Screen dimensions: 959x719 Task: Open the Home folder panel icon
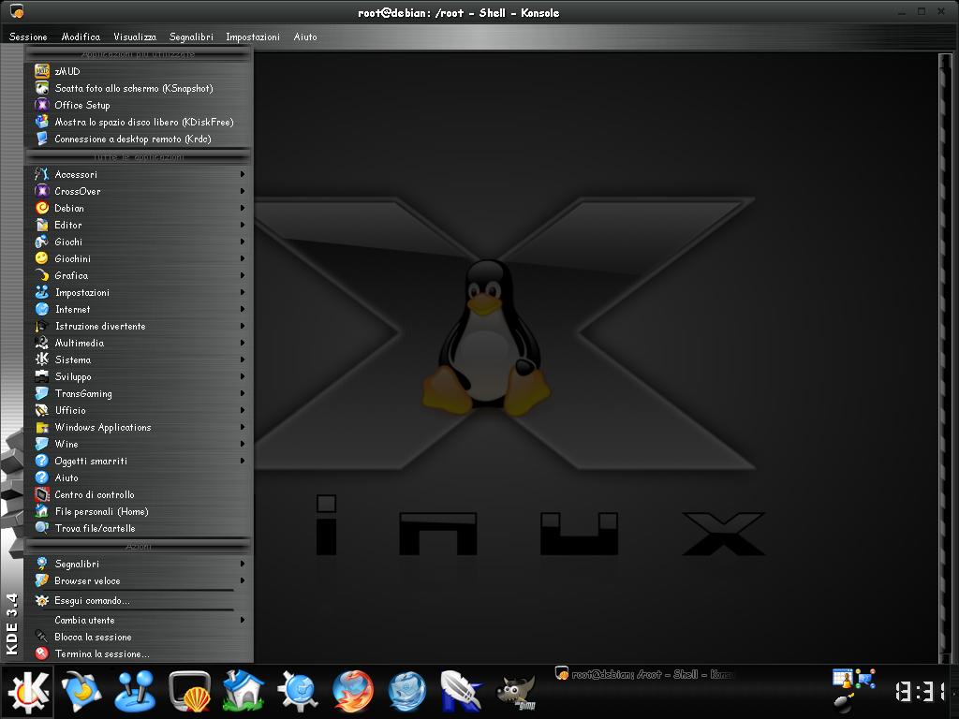243,692
